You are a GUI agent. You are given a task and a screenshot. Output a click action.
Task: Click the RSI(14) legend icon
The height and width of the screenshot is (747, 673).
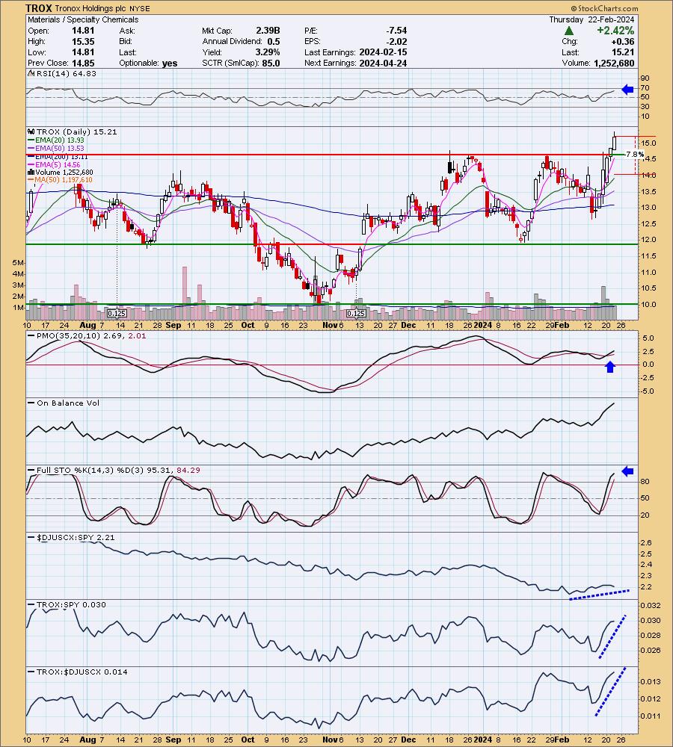click(x=31, y=73)
